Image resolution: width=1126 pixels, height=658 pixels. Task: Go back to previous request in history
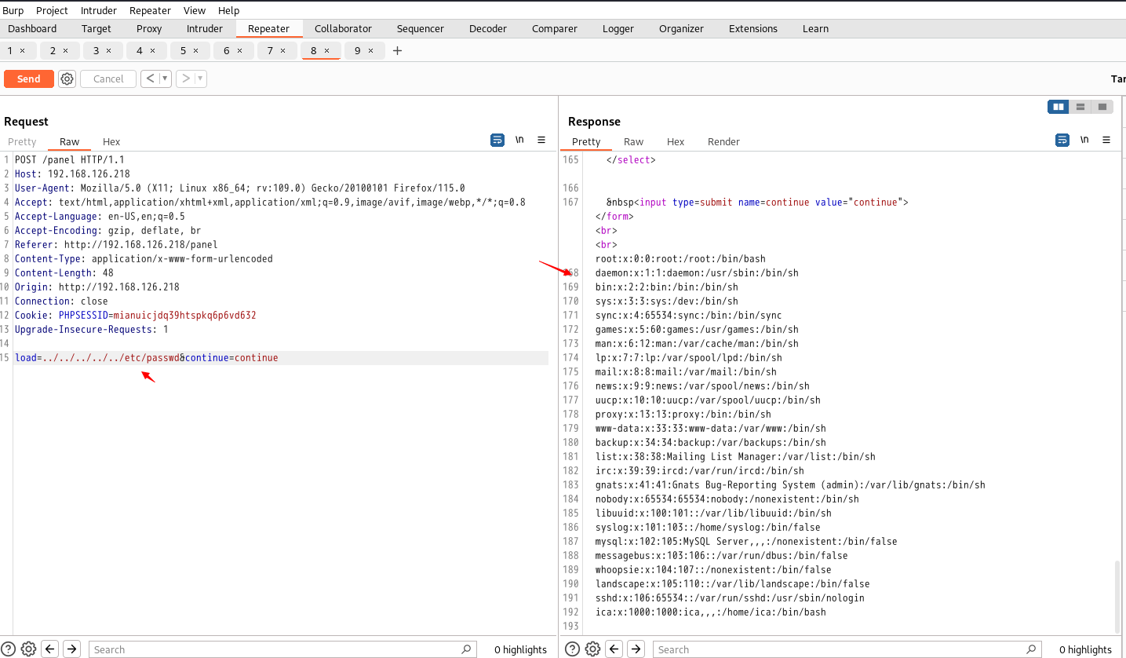pyautogui.click(x=149, y=79)
